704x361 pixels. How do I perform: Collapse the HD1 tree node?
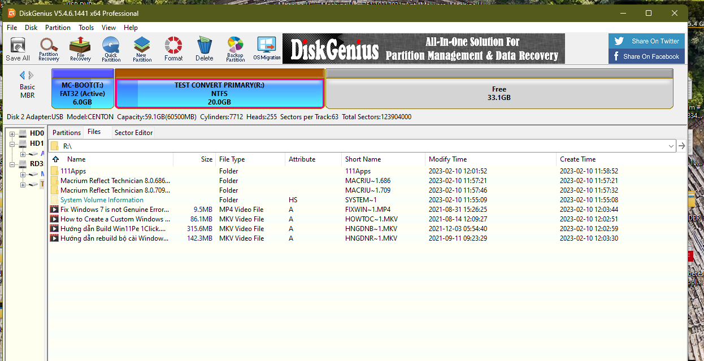coord(12,144)
